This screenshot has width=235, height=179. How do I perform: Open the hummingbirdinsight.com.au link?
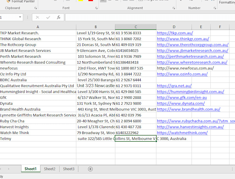[190, 92]
